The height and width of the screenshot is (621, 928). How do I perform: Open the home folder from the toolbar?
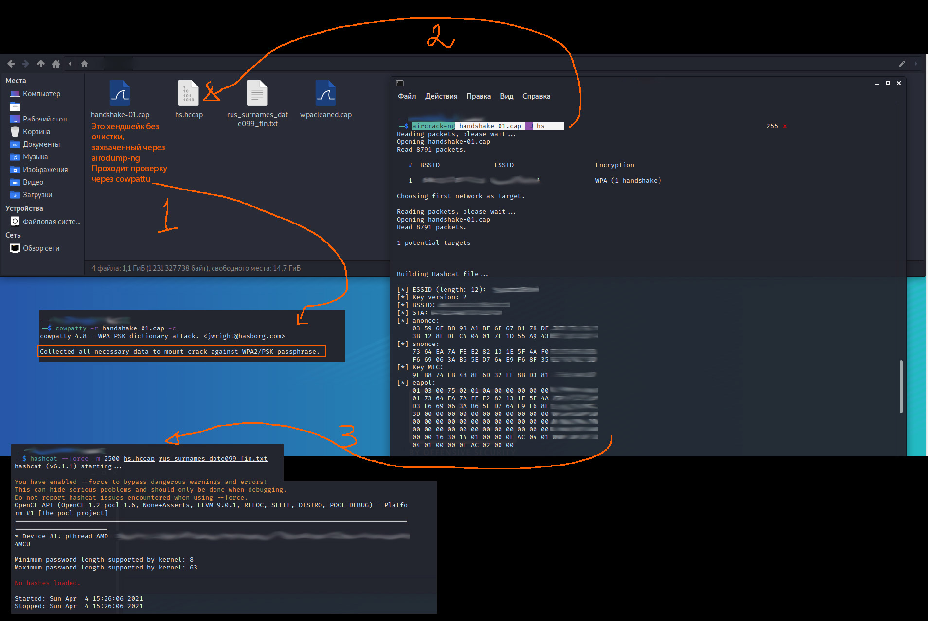(x=56, y=64)
